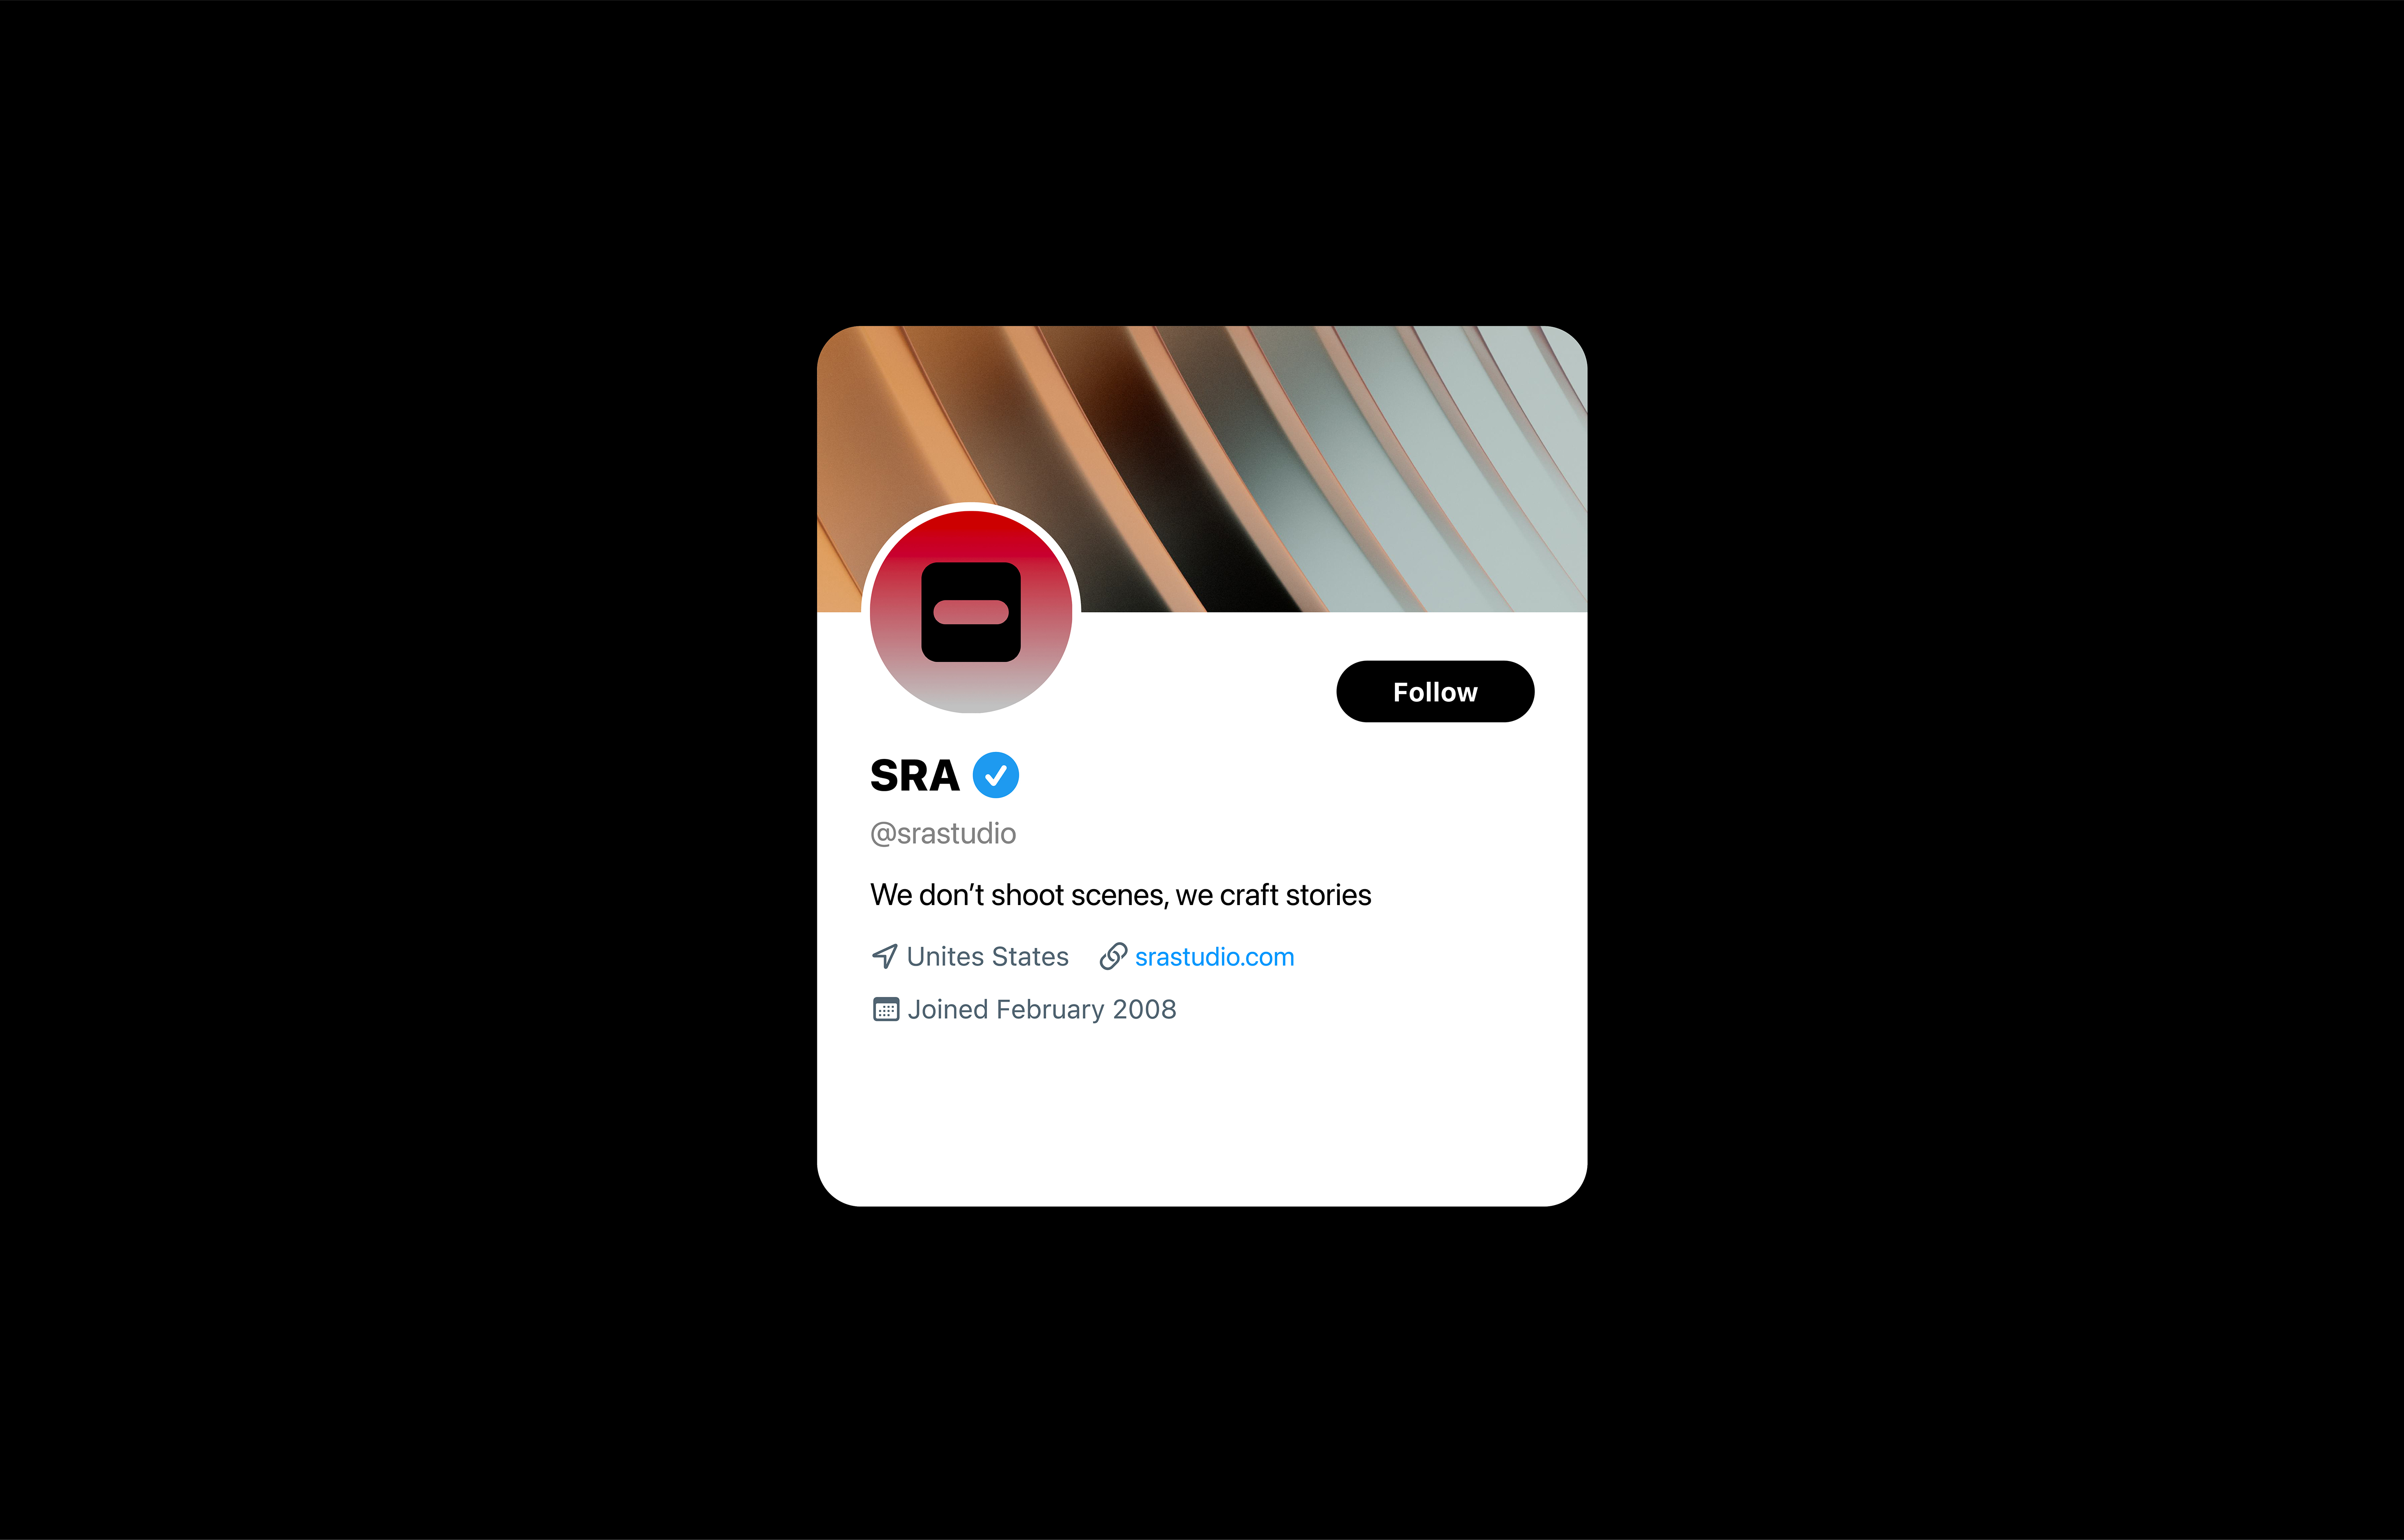Image resolution: width=2404 pixels, height=1540 pixels.
Task: Click the location arrow icon
Action: 885,956
